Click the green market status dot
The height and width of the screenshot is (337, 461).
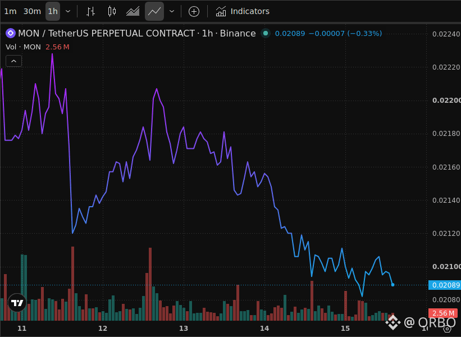(x=266, y=33)
